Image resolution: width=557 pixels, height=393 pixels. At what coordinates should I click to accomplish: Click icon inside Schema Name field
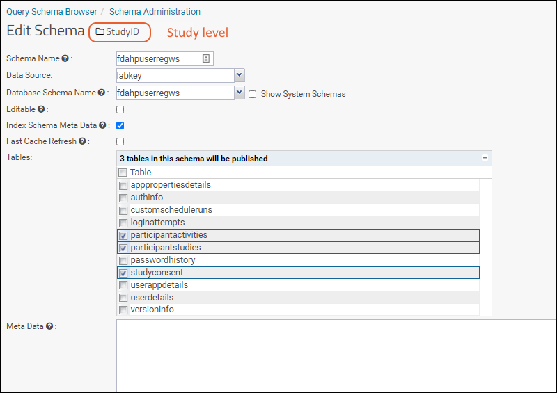tap(206, 59)
